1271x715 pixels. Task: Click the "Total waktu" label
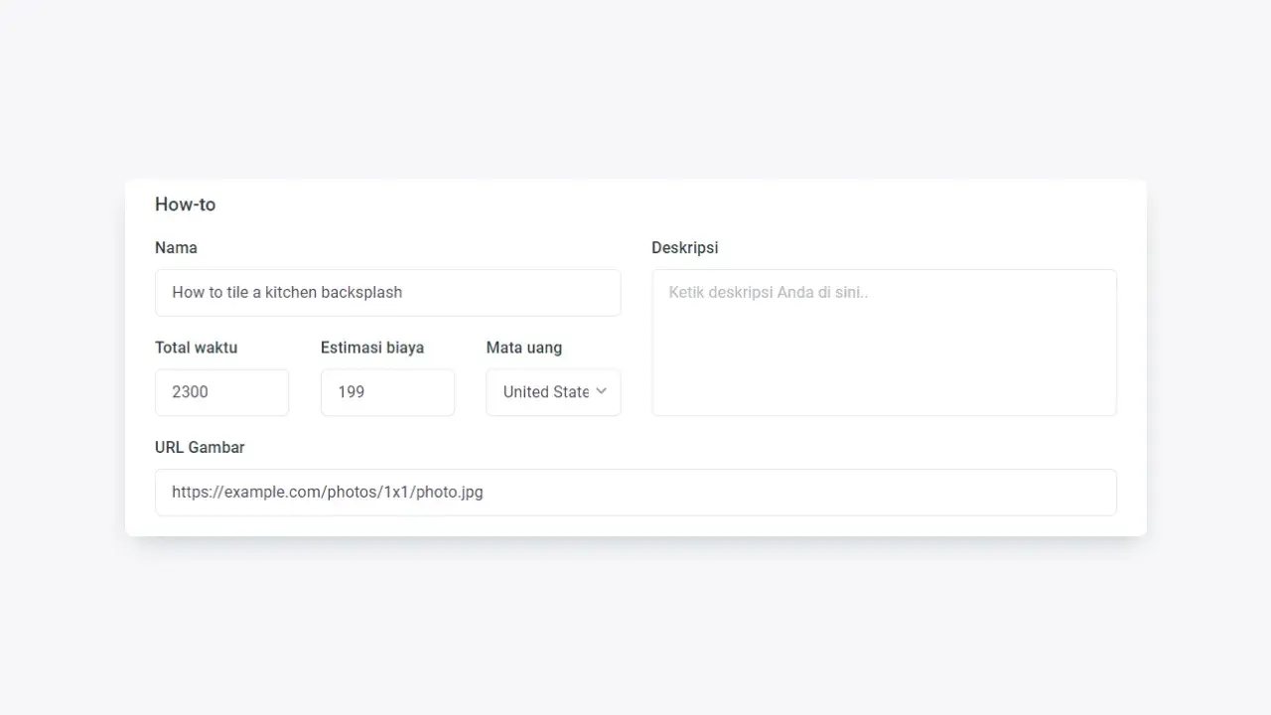[x=196, y=348]
